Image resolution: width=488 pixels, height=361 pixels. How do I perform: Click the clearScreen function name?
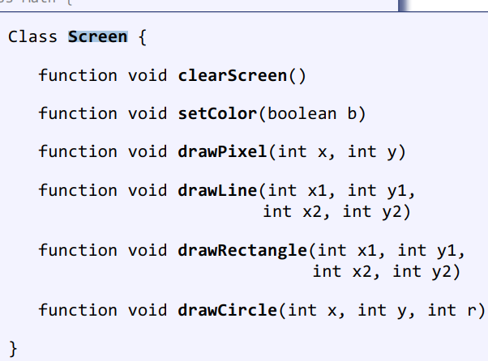coord(233,76)
